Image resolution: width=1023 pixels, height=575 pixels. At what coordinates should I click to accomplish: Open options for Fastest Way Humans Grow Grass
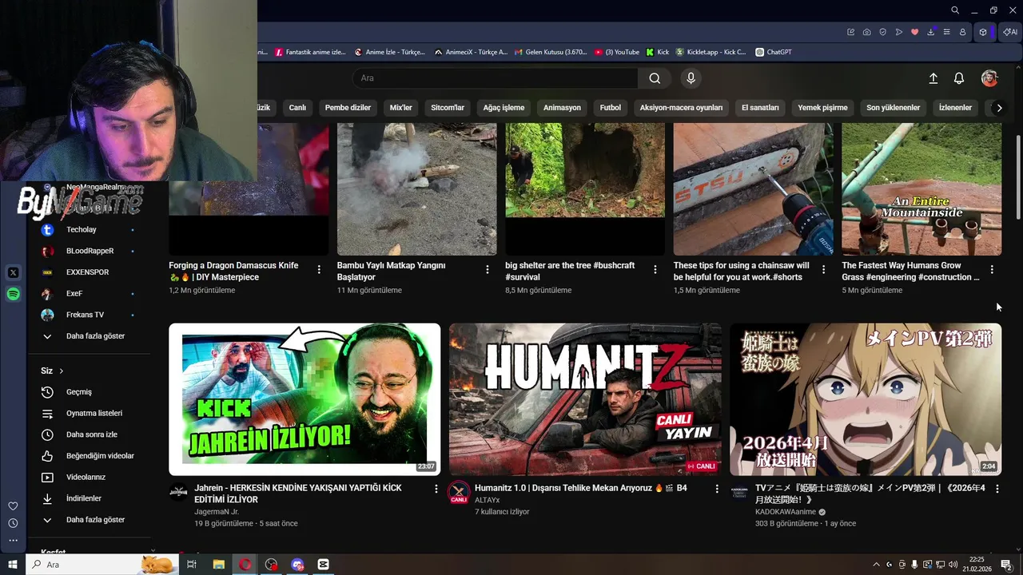pos(992,270)
